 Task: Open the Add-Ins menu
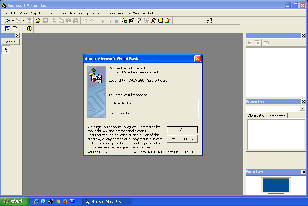pyautogui.click(x=124, y=13)
